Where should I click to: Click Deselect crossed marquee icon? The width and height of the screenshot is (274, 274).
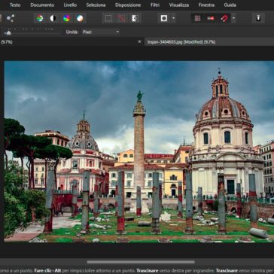pos(122,18)
